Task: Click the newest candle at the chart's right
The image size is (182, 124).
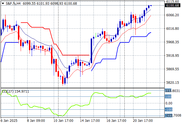Action: click(x=151, y=6)
